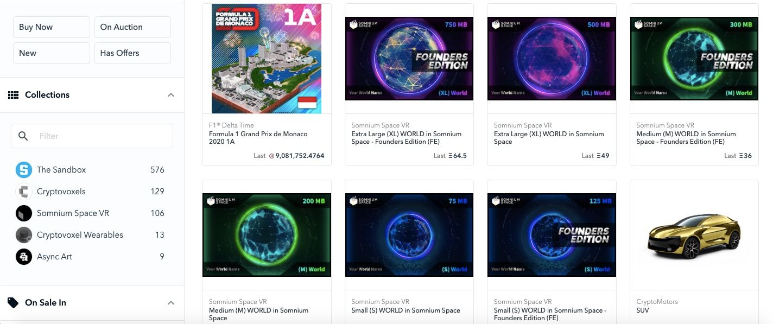Click The Sandbox collection logo icon

pyautogui.click(x=24, y=170)
